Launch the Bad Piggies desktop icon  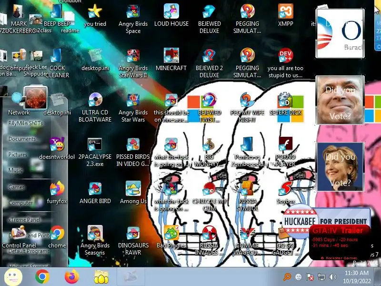coord(171,233)
